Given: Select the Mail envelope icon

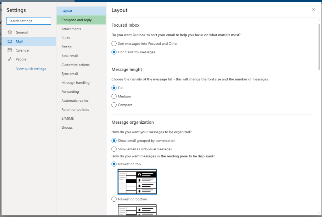Looking at the screenshot, I should [10, 41].
